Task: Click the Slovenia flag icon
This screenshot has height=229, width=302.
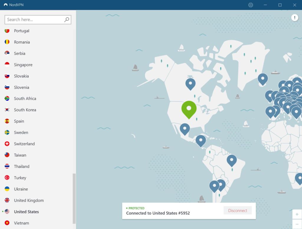Action: [x=7, y=87]
